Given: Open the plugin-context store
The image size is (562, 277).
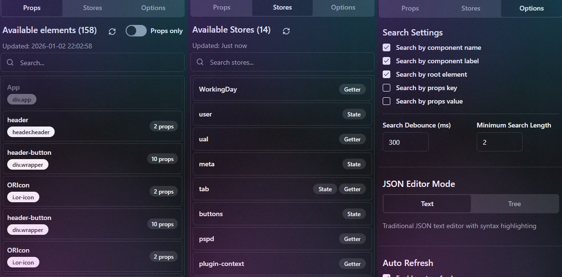Looking at the screenshot, I should tap(282, 264).
